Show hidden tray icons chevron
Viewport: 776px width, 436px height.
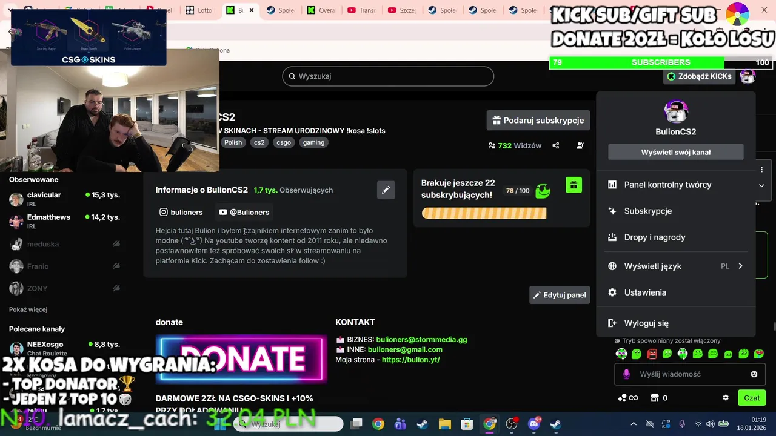(634, 424)
